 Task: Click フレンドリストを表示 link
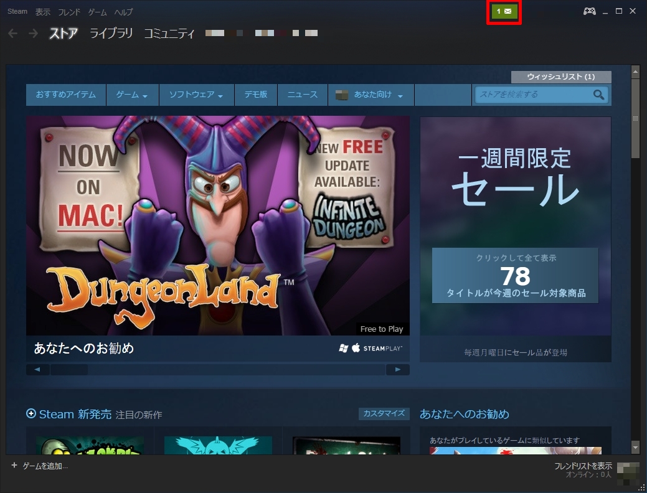click(x=583, y=466)
